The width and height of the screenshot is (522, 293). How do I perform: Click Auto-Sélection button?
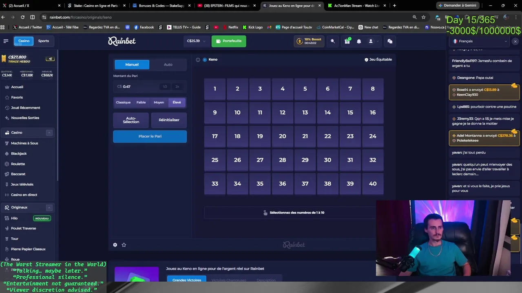(131, 120)
